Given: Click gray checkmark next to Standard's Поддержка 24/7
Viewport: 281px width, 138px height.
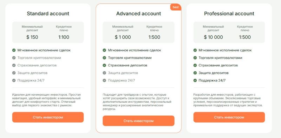Looking at the screenshot, I should 14,80.
